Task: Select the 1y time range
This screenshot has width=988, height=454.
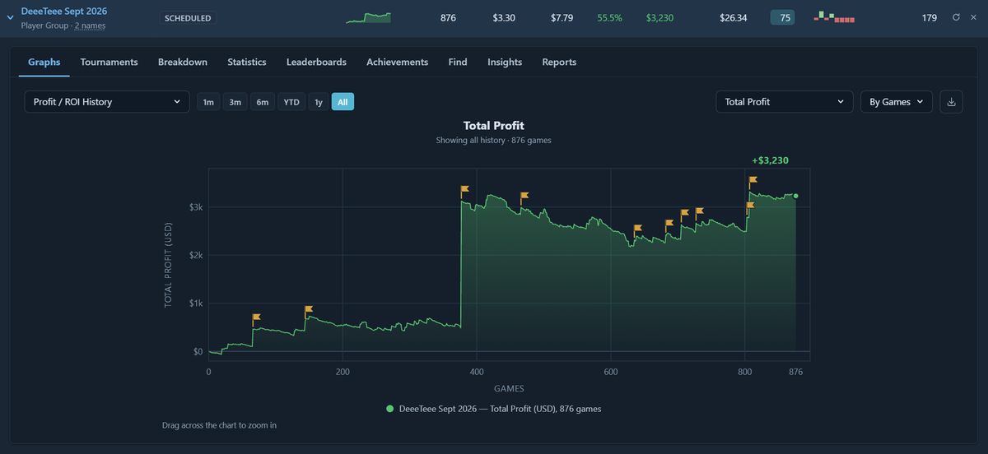Action: click(x=319, y=102)
